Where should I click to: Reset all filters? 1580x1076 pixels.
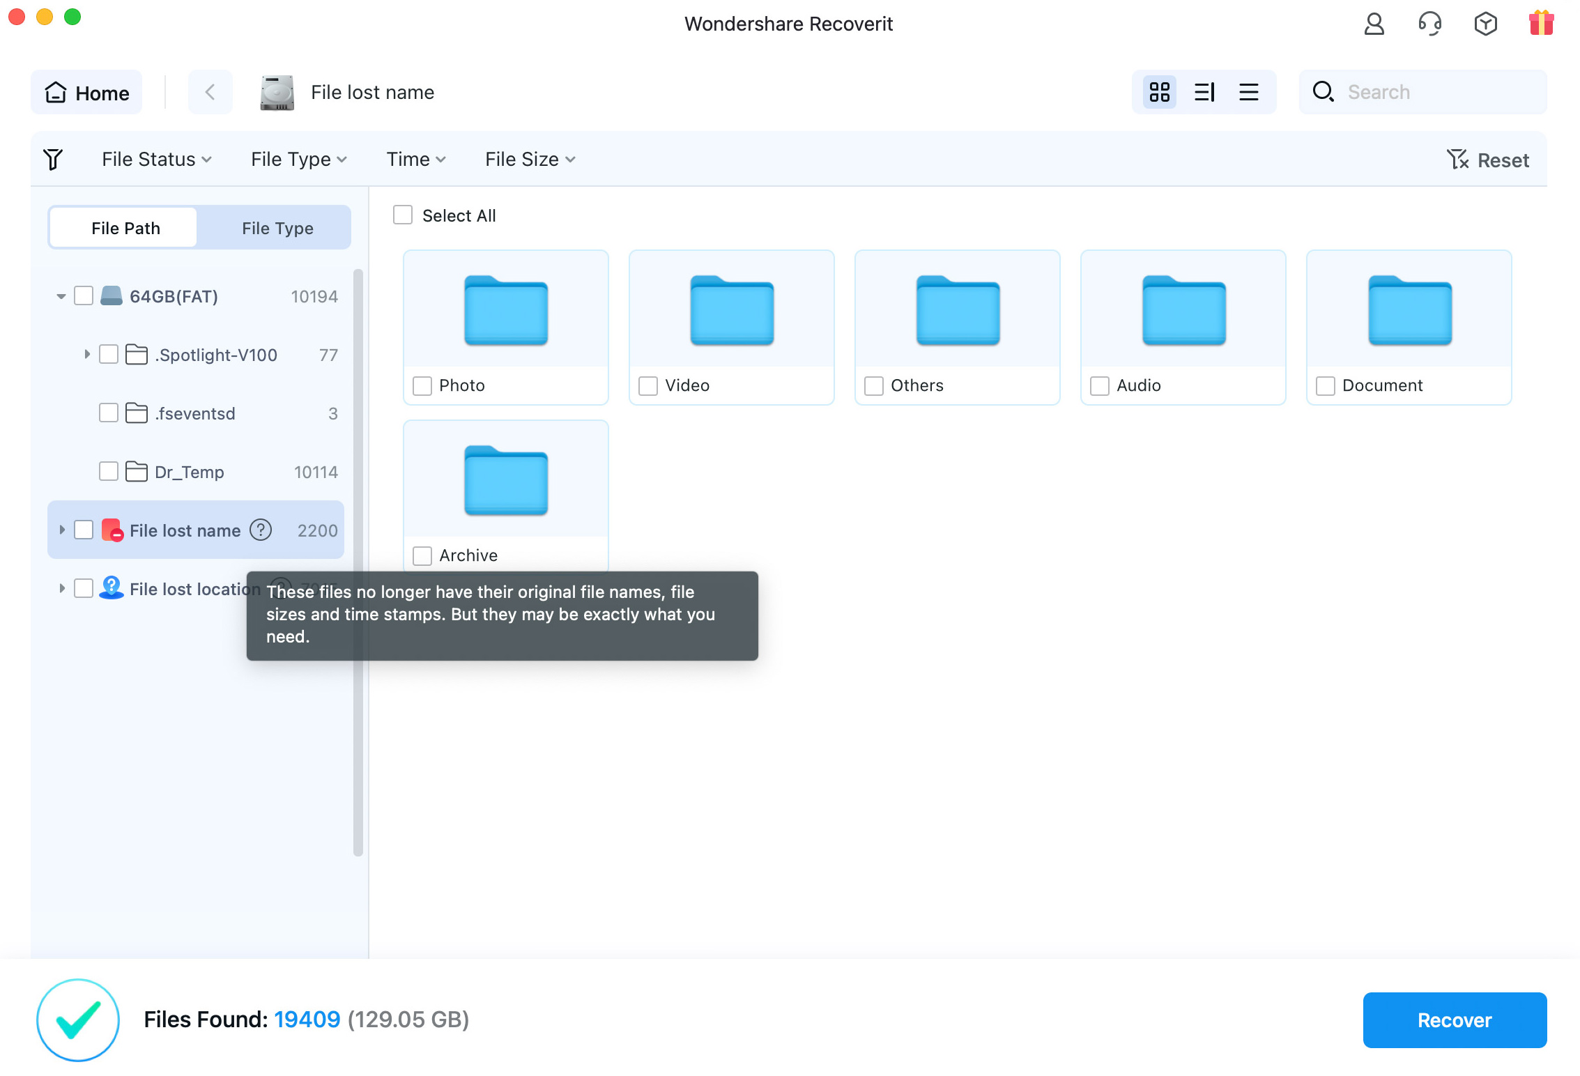click(x=1487, y=160)
